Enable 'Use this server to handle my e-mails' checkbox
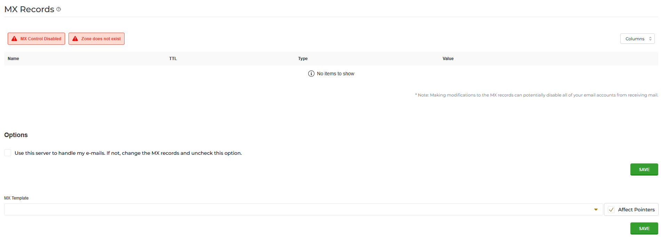This screenshot has height=237, width=661. 8,153
